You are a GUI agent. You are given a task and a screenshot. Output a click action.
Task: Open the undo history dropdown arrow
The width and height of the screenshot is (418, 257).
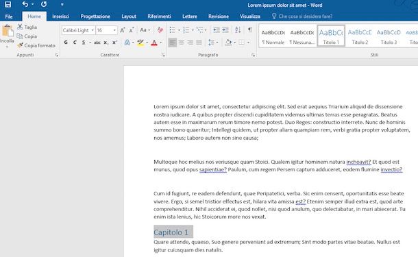coord(32,4)
